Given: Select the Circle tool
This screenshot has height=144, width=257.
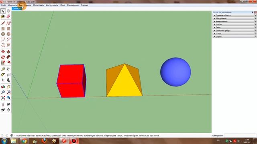Looking at the screenshot, I should (3, 34).
